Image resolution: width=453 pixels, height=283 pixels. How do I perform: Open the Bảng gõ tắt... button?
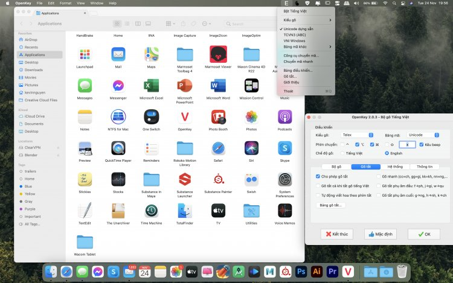[330, 205]
